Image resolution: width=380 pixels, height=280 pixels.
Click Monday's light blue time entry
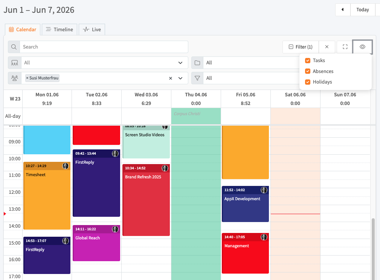(x=47, y=140)
